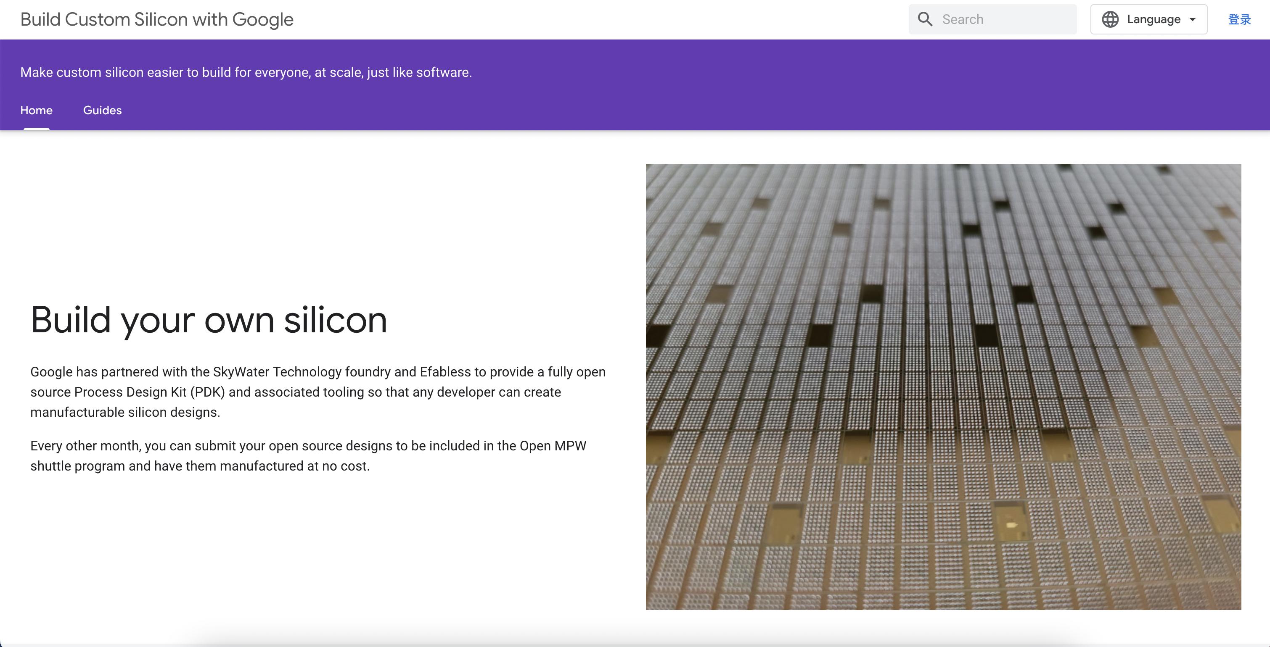Focus the Search input field
The width and height of the screenshot is (1270, 647).
tap(1006, 20)
